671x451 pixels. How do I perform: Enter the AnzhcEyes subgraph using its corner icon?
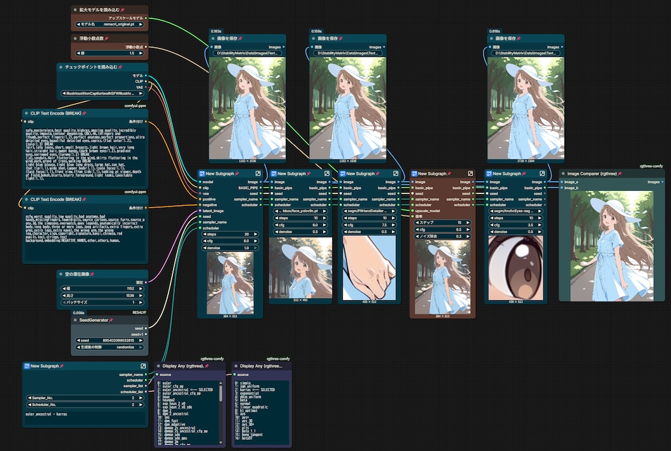point(542,173)
